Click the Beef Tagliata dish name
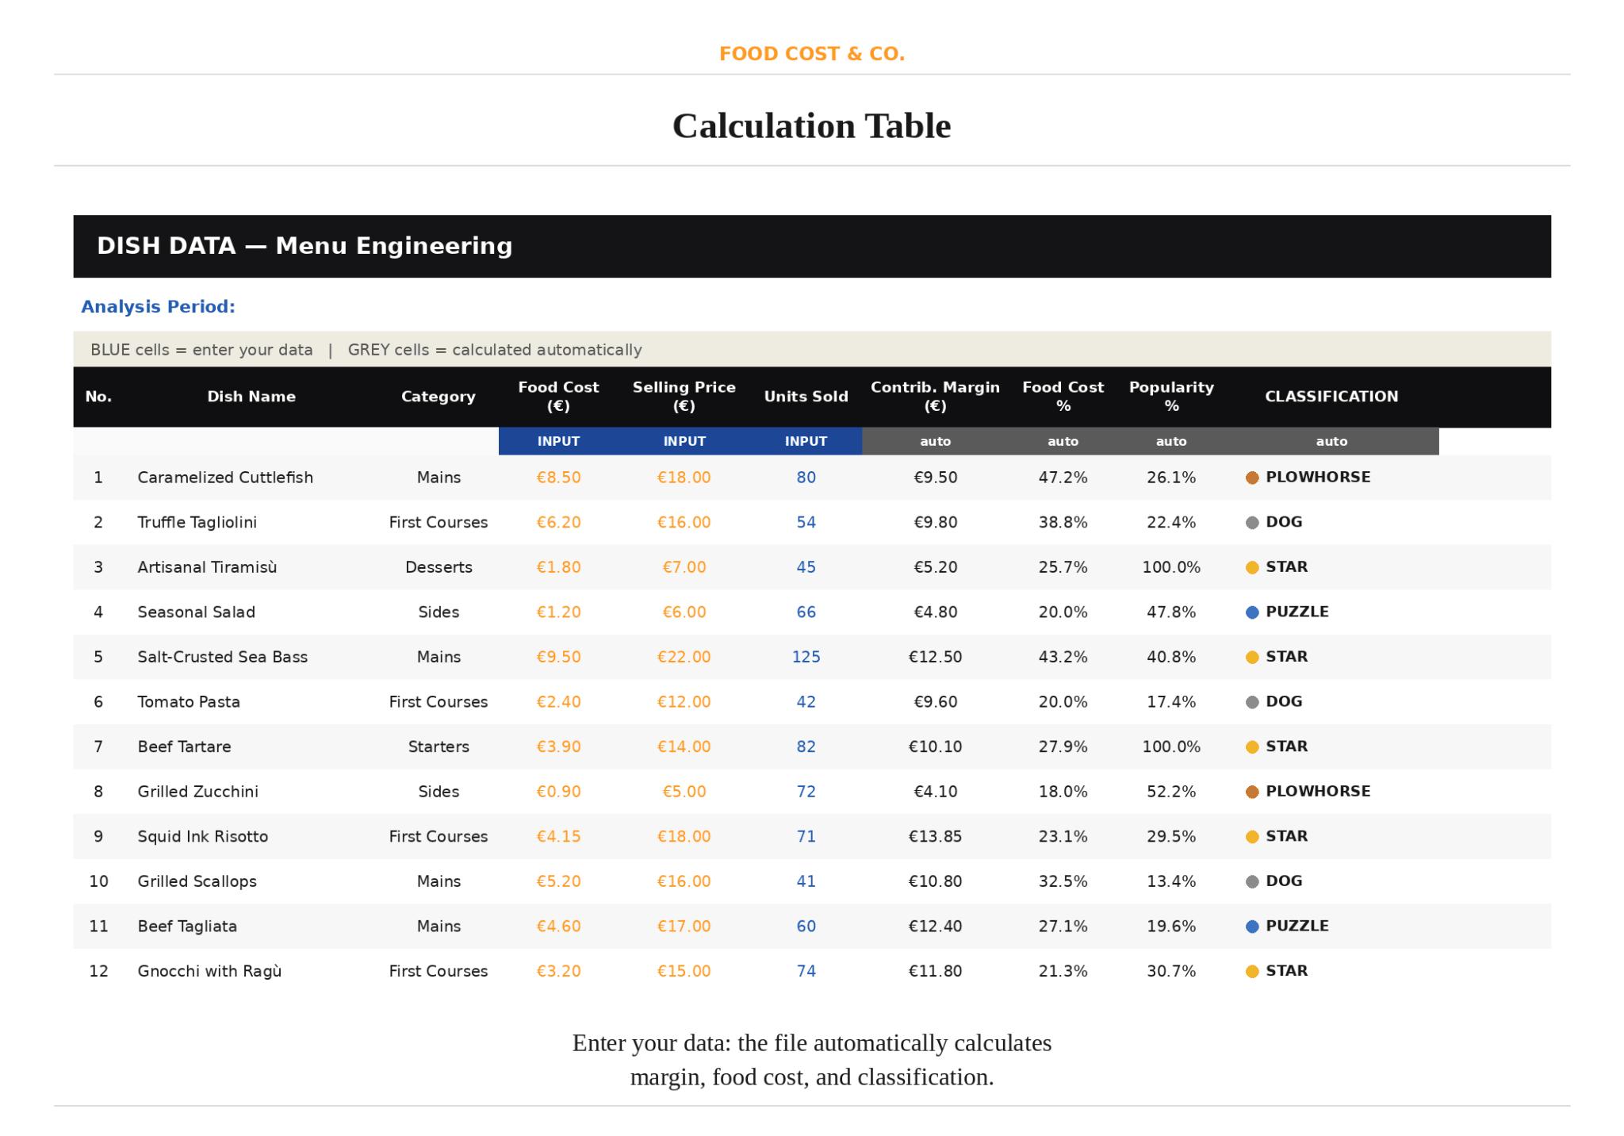Viewport: 1624px width, 1136px height. point(187,927)
